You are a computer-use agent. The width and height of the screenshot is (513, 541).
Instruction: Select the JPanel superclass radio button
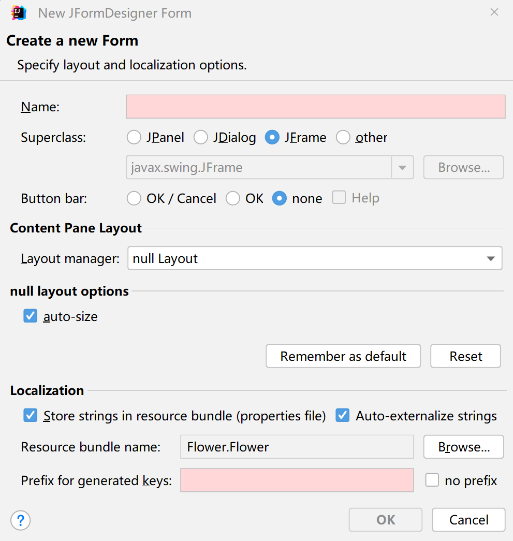click(134, 137)
